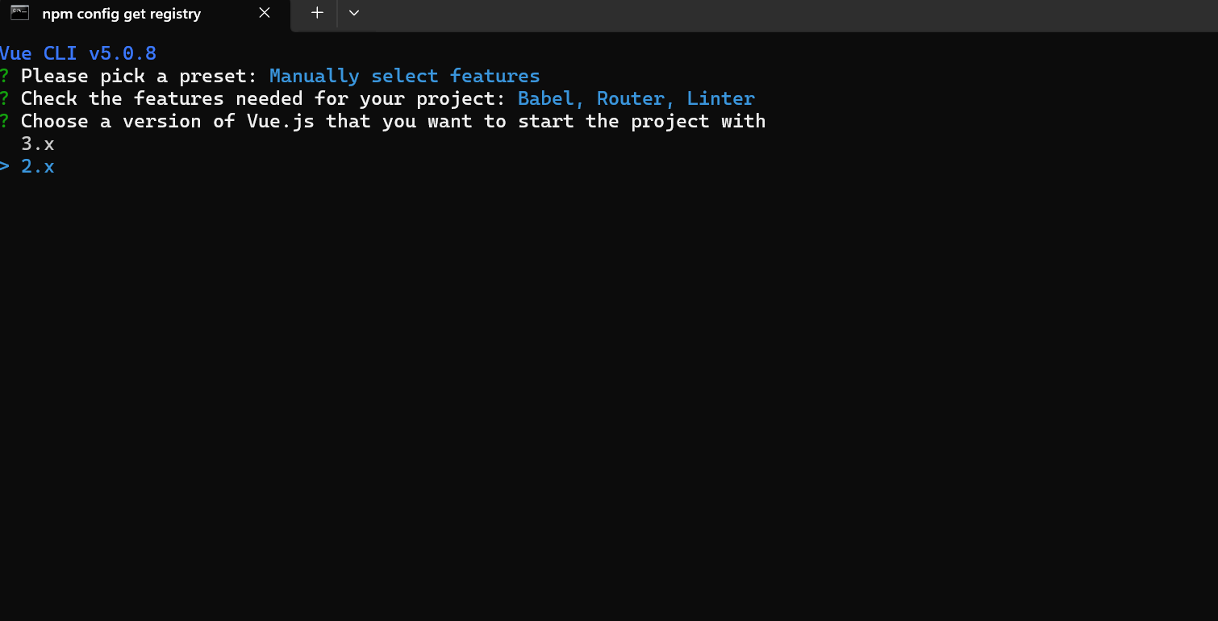Image resolution: width=1218 pixels, height=621 pixels.
Task: Click the "Manually select features" preset answer
Action: 404,77
